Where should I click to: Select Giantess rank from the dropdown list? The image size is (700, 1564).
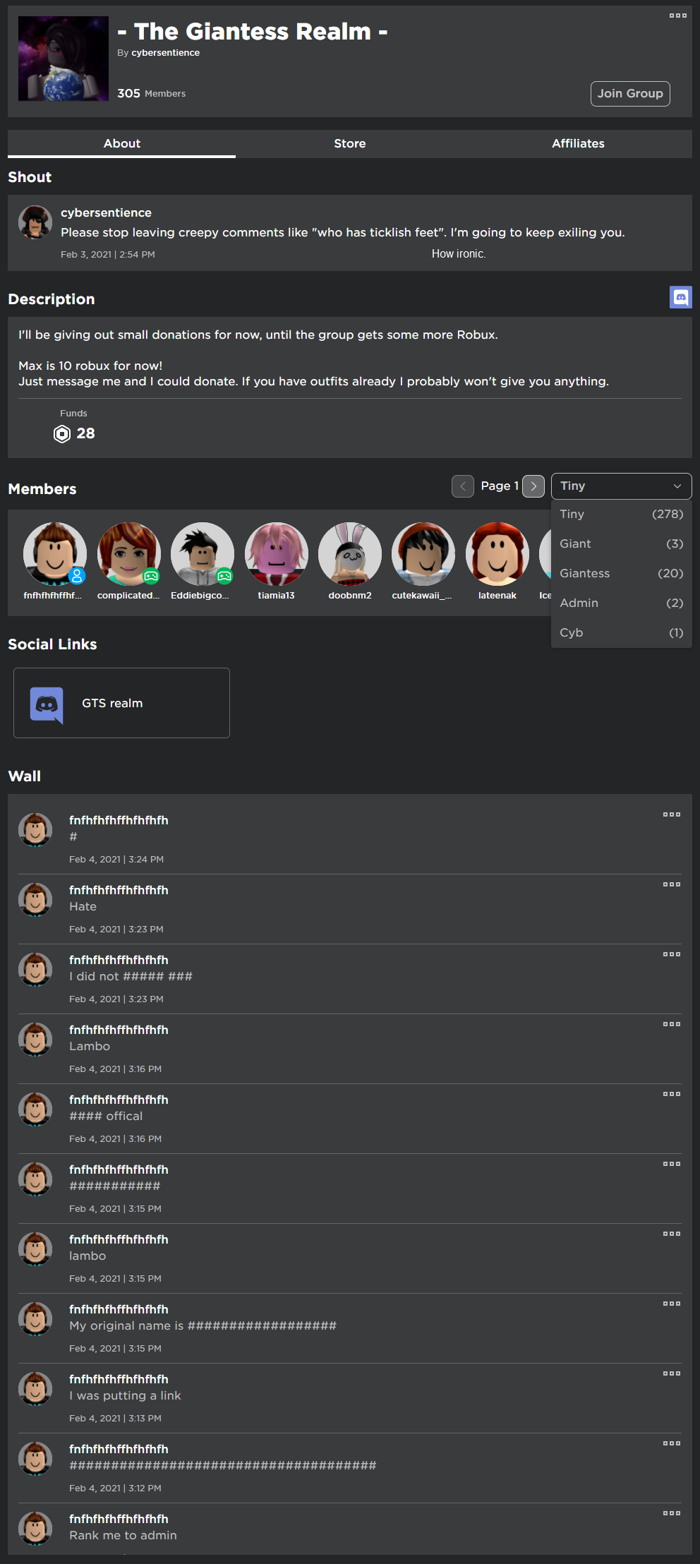[x=621, y=574]
